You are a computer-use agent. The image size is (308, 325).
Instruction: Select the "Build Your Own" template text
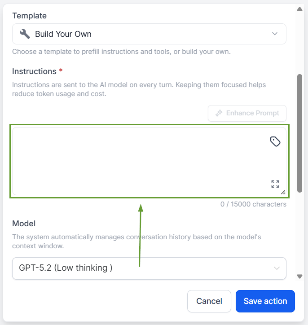(x=63, y=34)
